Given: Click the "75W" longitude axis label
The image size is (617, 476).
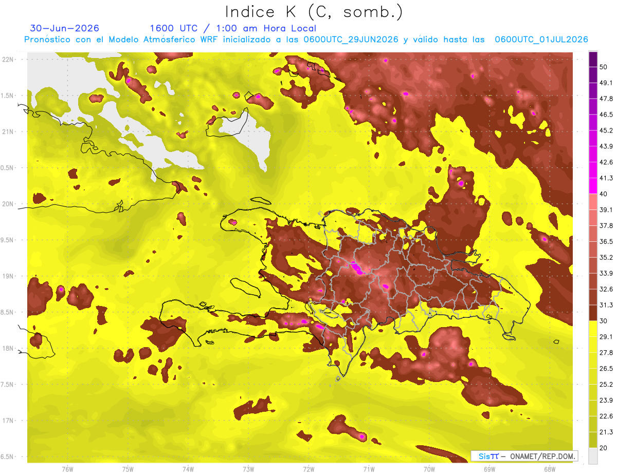Looking at the screenshot, I should [128, 469].
